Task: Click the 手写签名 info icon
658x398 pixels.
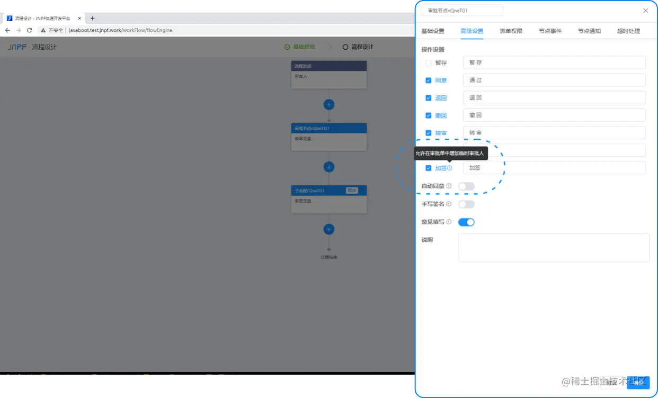Action: click(449, 204)
